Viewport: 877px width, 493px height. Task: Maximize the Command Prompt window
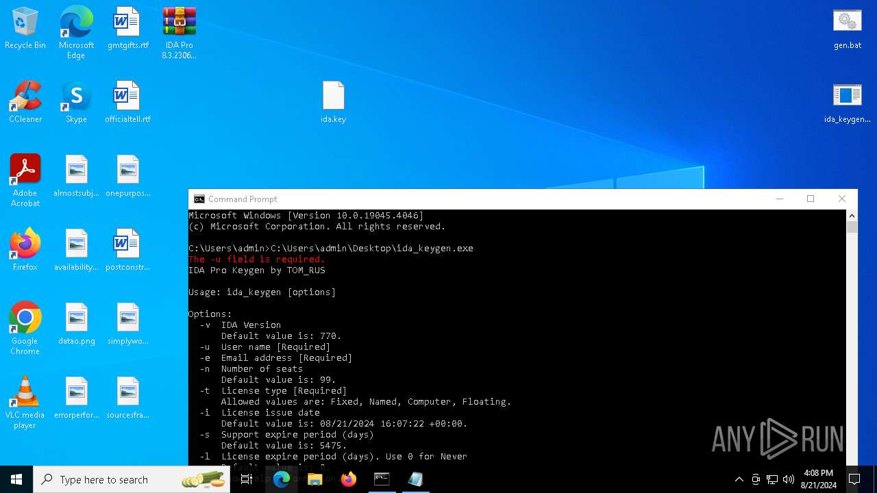pyautogui.click(x=811, y=199)
